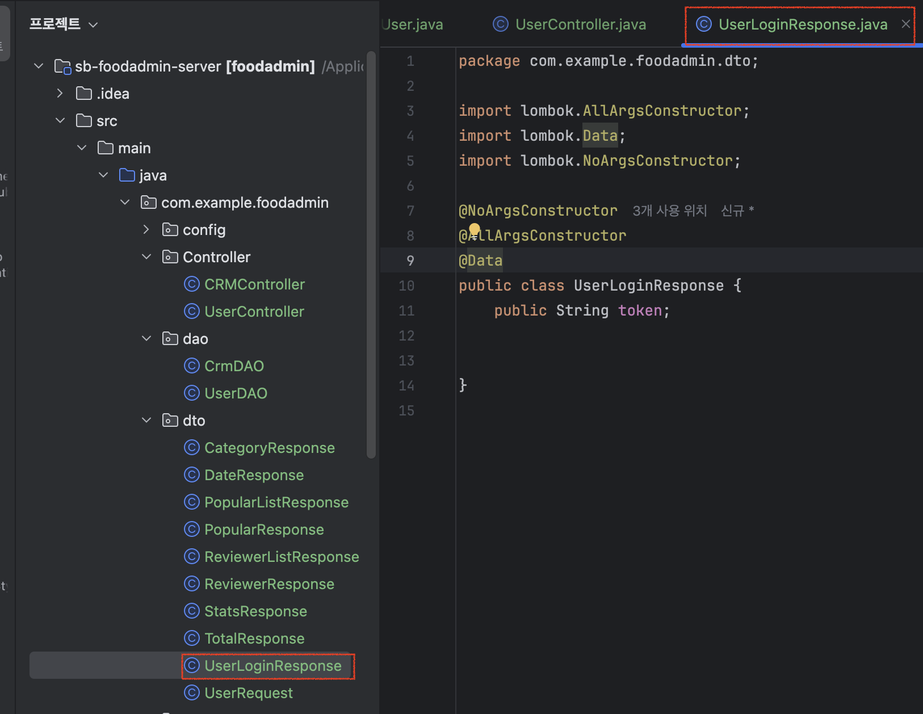Expand the .idea folder
The height and width of the screenshot is (714, 923).
(60, 93)
